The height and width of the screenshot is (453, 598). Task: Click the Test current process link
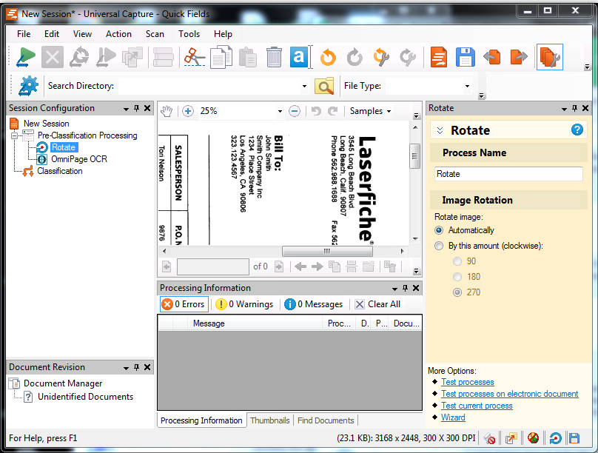[477, 406]
